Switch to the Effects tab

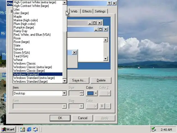coord(87,11)
